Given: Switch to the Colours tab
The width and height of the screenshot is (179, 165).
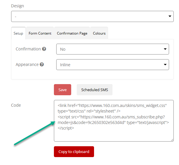Looking at the screenshot, I should pyautogui.click(x=99, y=33).
